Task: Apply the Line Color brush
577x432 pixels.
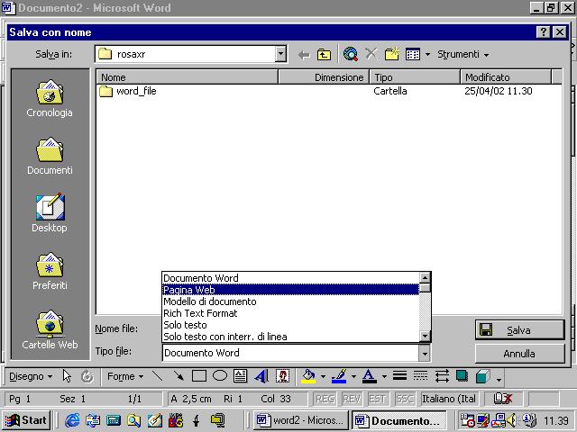Action: tap(339, 376)
